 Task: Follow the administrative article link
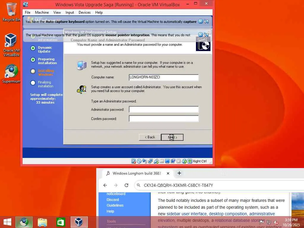[x=262, y=214]
